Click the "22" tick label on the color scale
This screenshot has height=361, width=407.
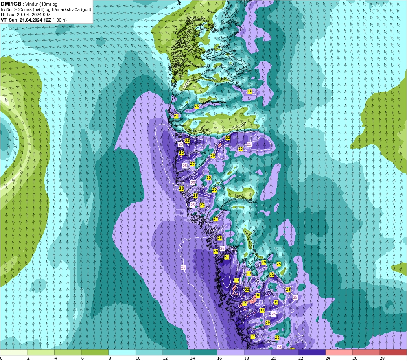tap(301, 358)
